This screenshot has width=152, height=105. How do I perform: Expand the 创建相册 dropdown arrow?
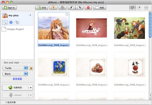31,88
